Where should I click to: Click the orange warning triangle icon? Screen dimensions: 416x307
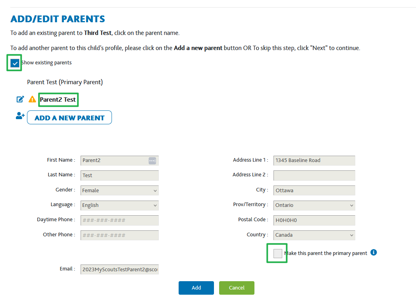point(32,99)
